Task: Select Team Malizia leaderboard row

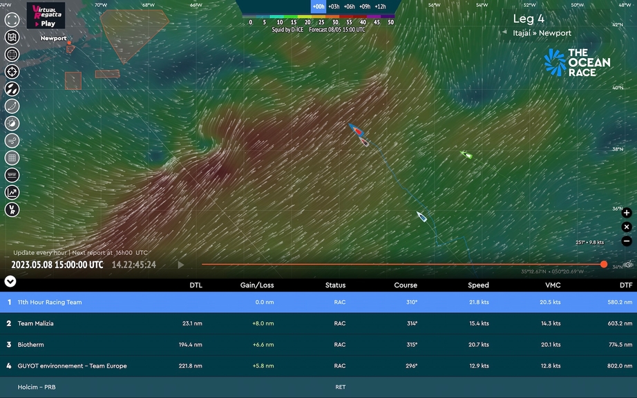Action: 318,323
